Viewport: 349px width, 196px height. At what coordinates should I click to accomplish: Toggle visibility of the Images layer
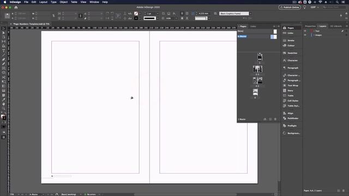pos(305,35)
